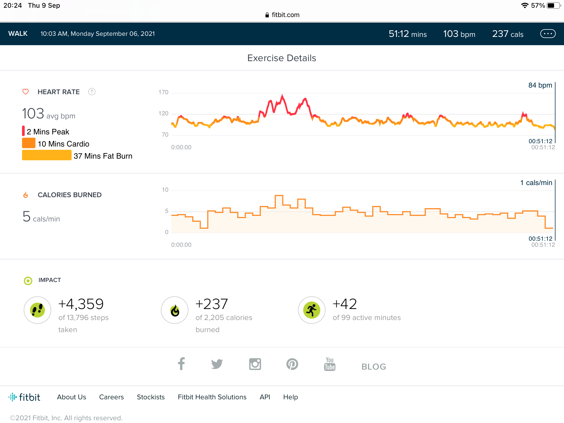Open the exercise options ellipsis menu
This screenshot has height=423, width=564.
(x=548, y=34)
